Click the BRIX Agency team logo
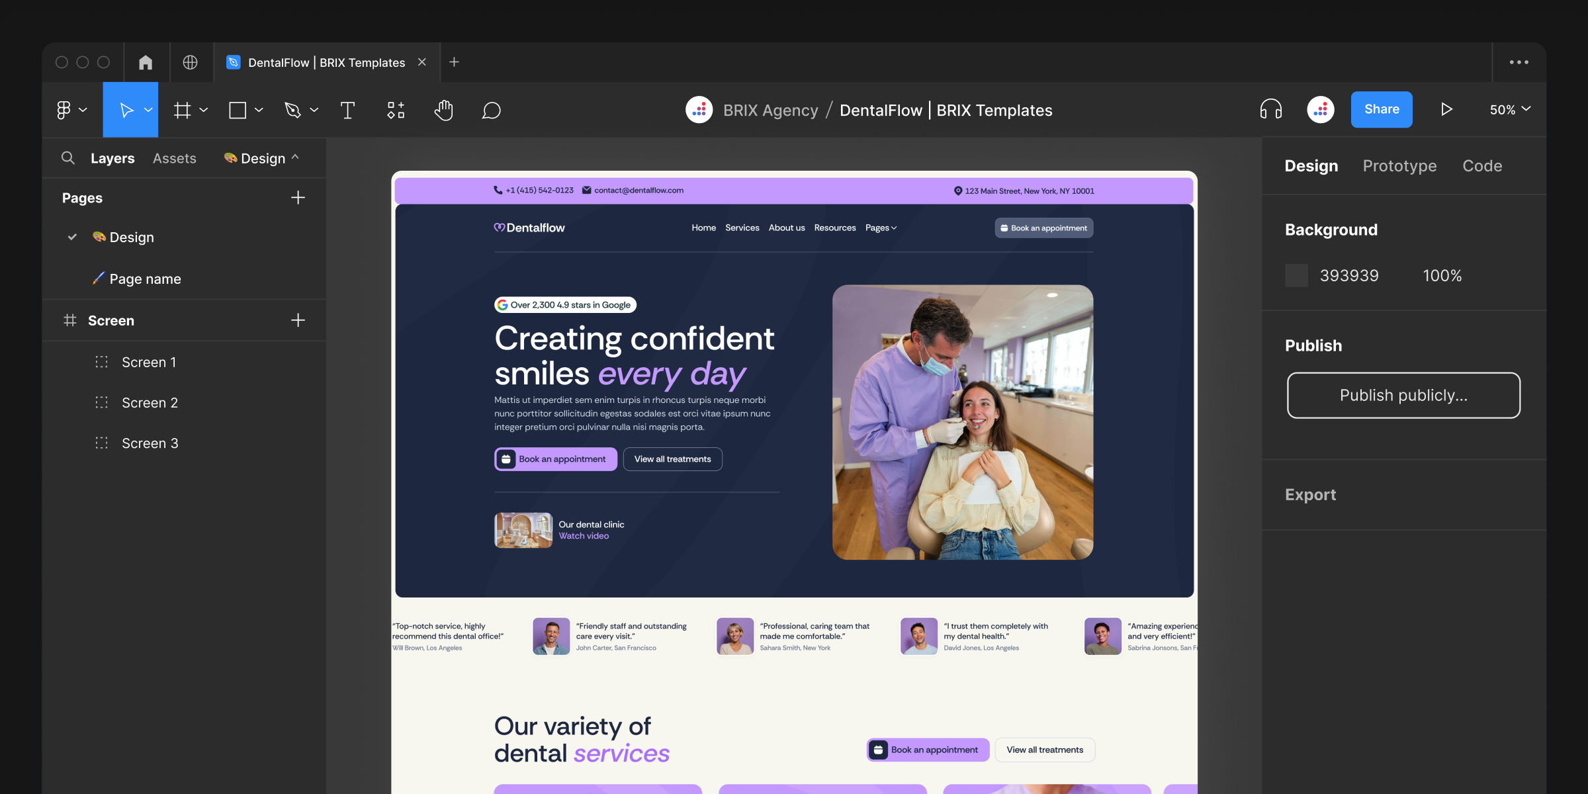This screenshot has height=794, width=1588. point(699,110)
